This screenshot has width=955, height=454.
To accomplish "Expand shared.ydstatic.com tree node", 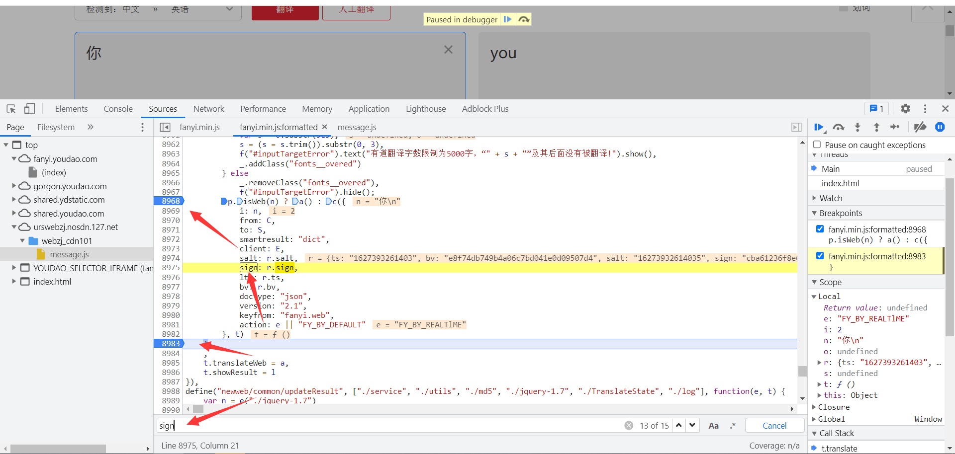I will (x=14, y=200).
